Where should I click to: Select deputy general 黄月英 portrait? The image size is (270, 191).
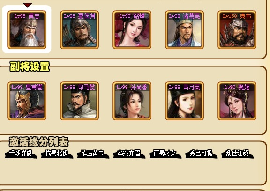184,101
